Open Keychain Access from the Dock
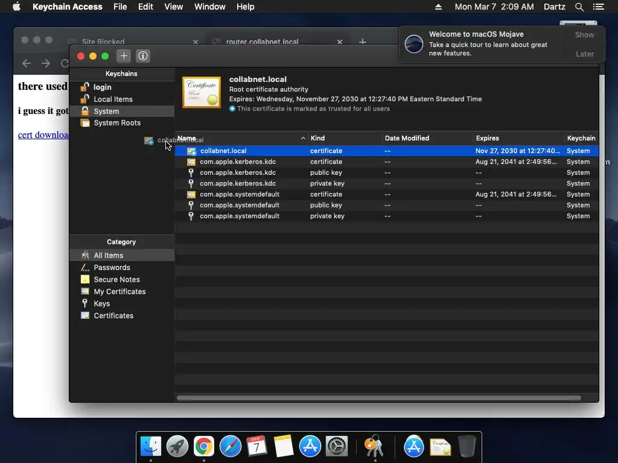The width and height of the screenshot is (618, 463). tap(374, 447)
